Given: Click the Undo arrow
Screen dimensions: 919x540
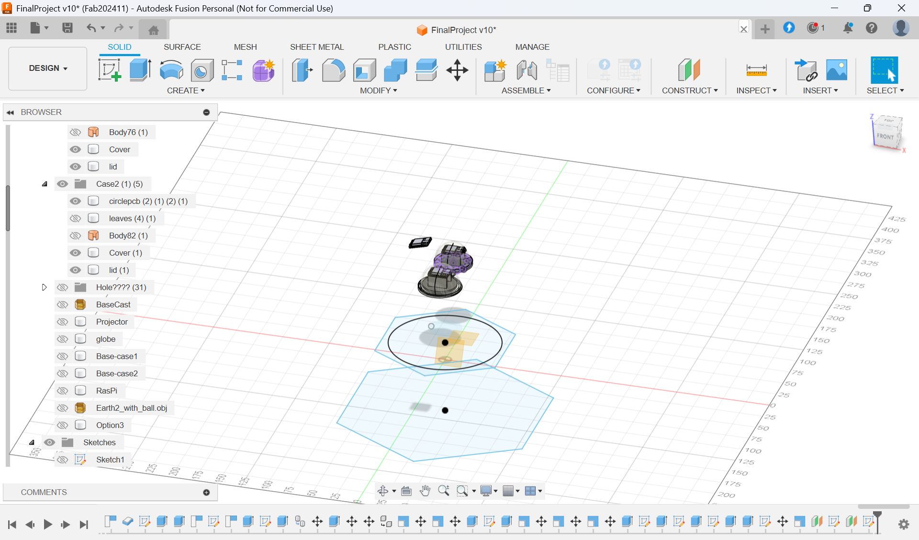Looking at the screenshot, I should click(91, 28).
